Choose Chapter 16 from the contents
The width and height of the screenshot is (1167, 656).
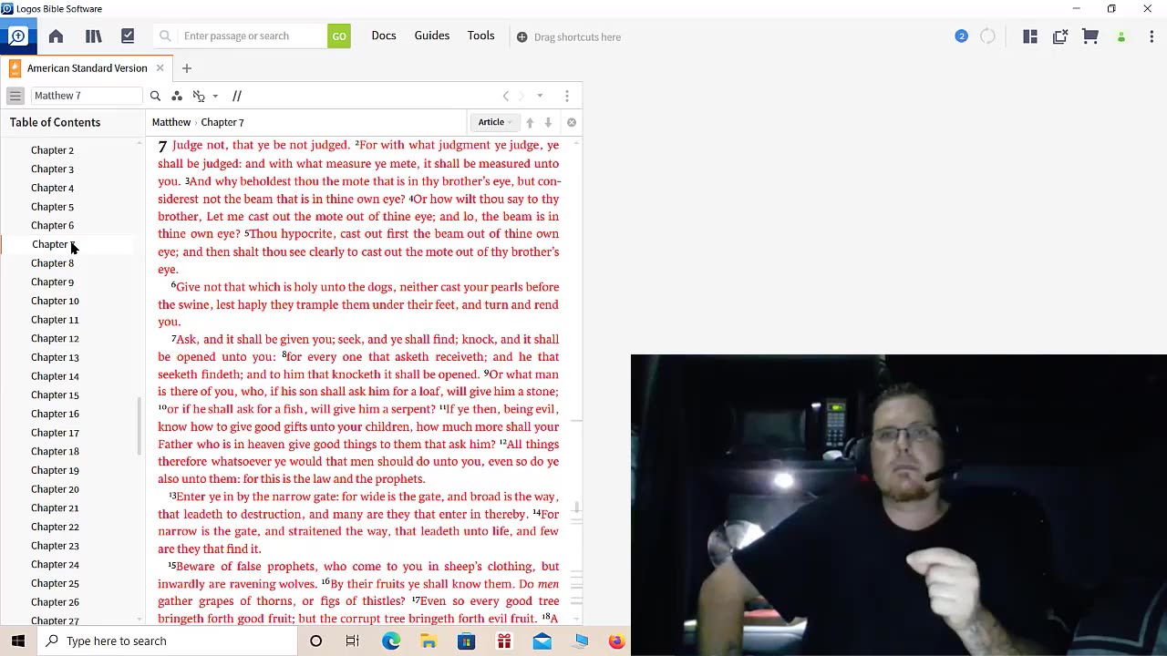55,414
